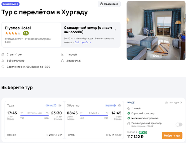Open Детали тура details
The width and height of the screenshot is (186, 143).
(173, 102)
